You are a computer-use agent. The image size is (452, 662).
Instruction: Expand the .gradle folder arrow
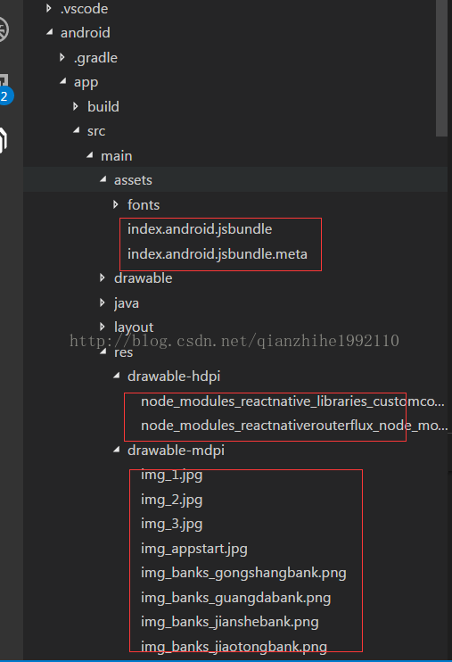[62, 57]
